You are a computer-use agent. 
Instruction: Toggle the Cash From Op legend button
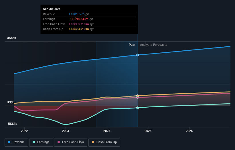(104, 142)
